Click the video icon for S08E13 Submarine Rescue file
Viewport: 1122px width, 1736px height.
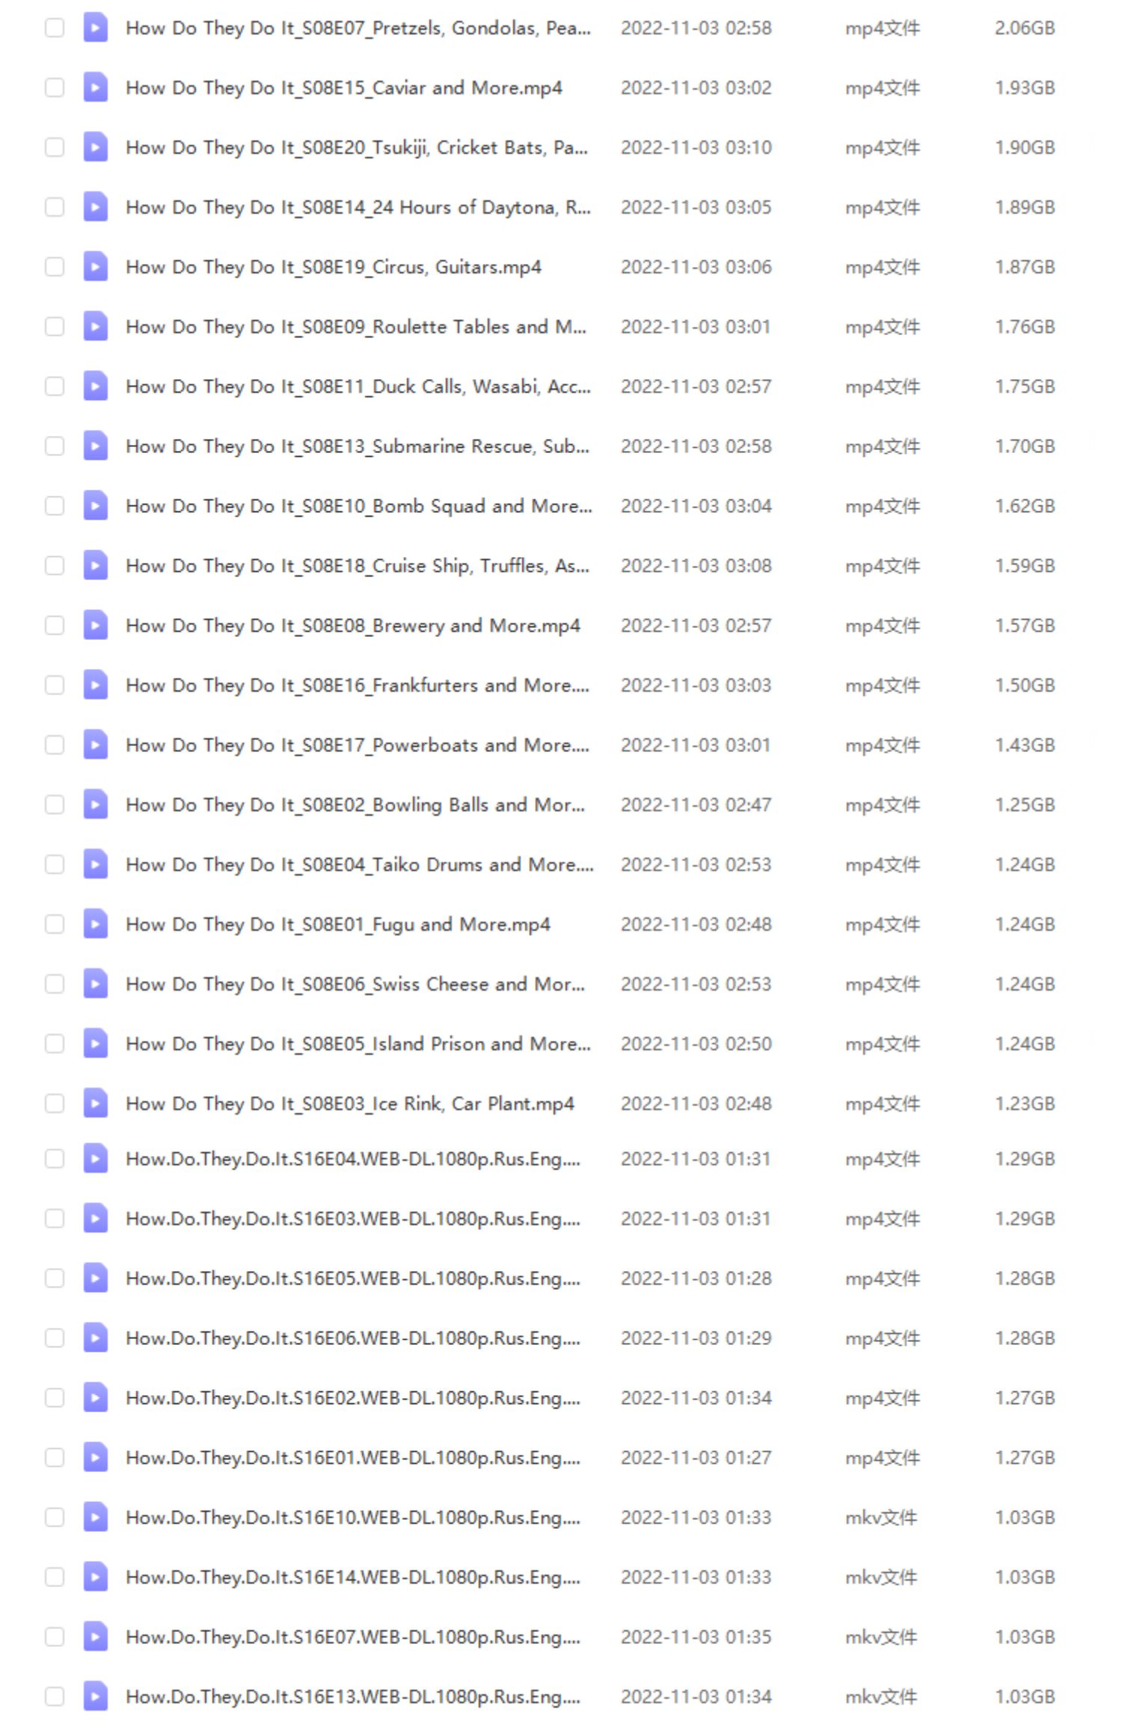click(95, 446)
